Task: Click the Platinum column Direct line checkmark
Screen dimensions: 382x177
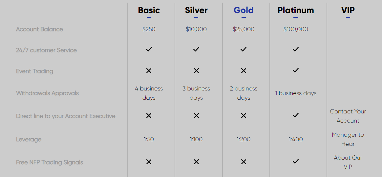Action: (x=296, y=115)
